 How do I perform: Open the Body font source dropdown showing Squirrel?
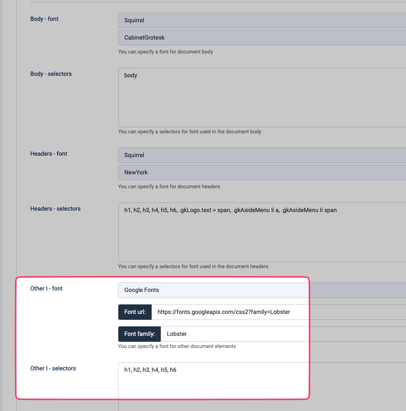click(262, 21)
